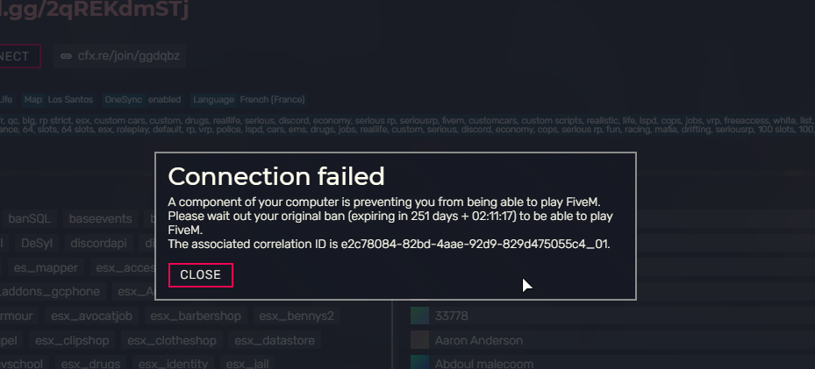Click the esx_bennys2 resource tag
Image resolution: width=815 pixels, height=369 pixels.
296,316
